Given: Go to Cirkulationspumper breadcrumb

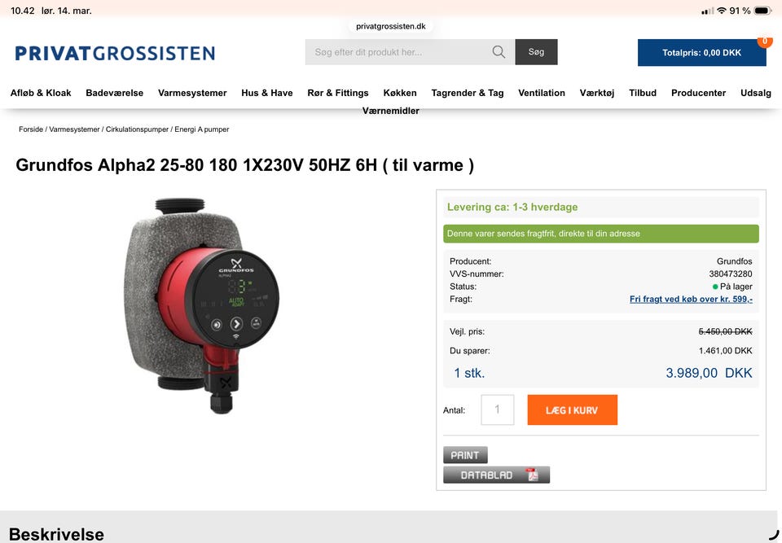Looking at the screenshot, I should click(137, 129).
